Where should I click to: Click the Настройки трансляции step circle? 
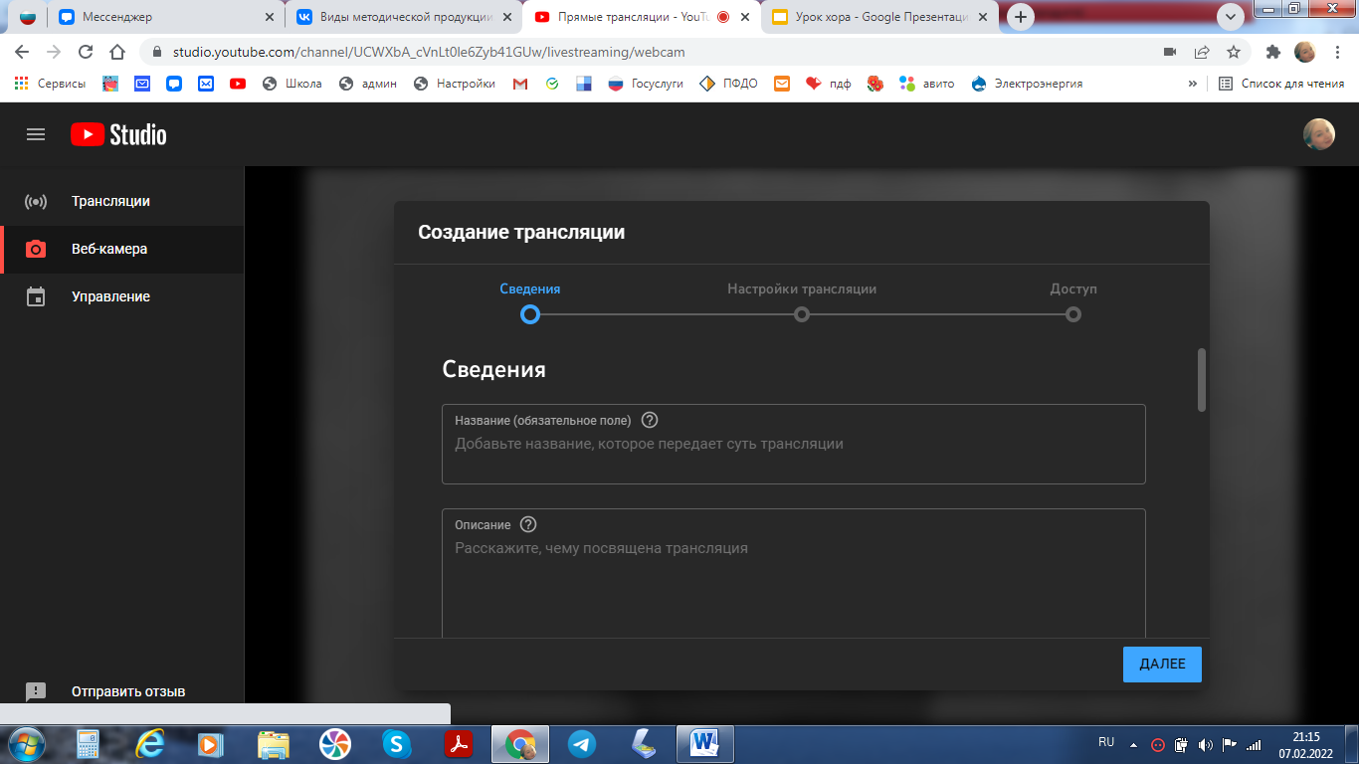tap(802, 314)
